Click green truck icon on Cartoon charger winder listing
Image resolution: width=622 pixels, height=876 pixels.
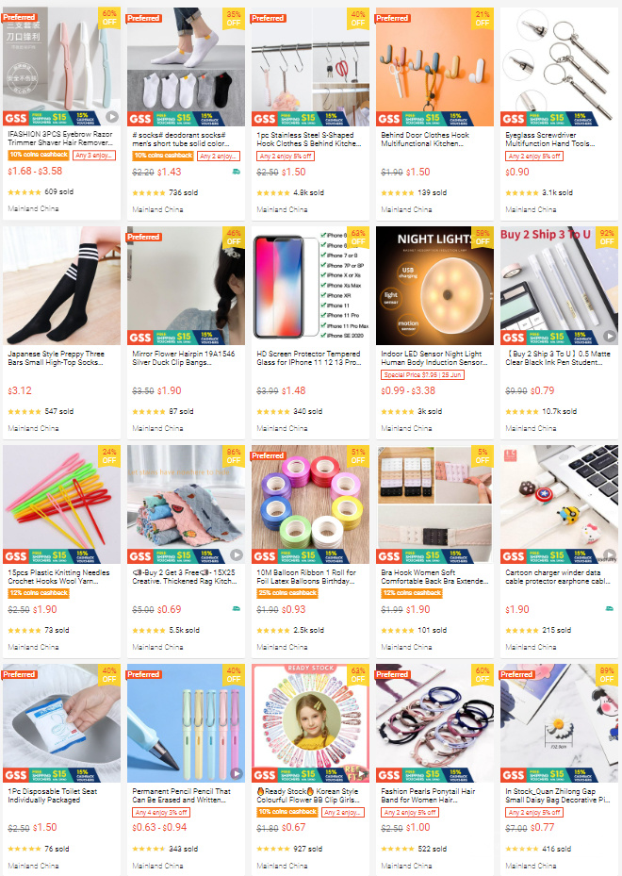(610, 609)
